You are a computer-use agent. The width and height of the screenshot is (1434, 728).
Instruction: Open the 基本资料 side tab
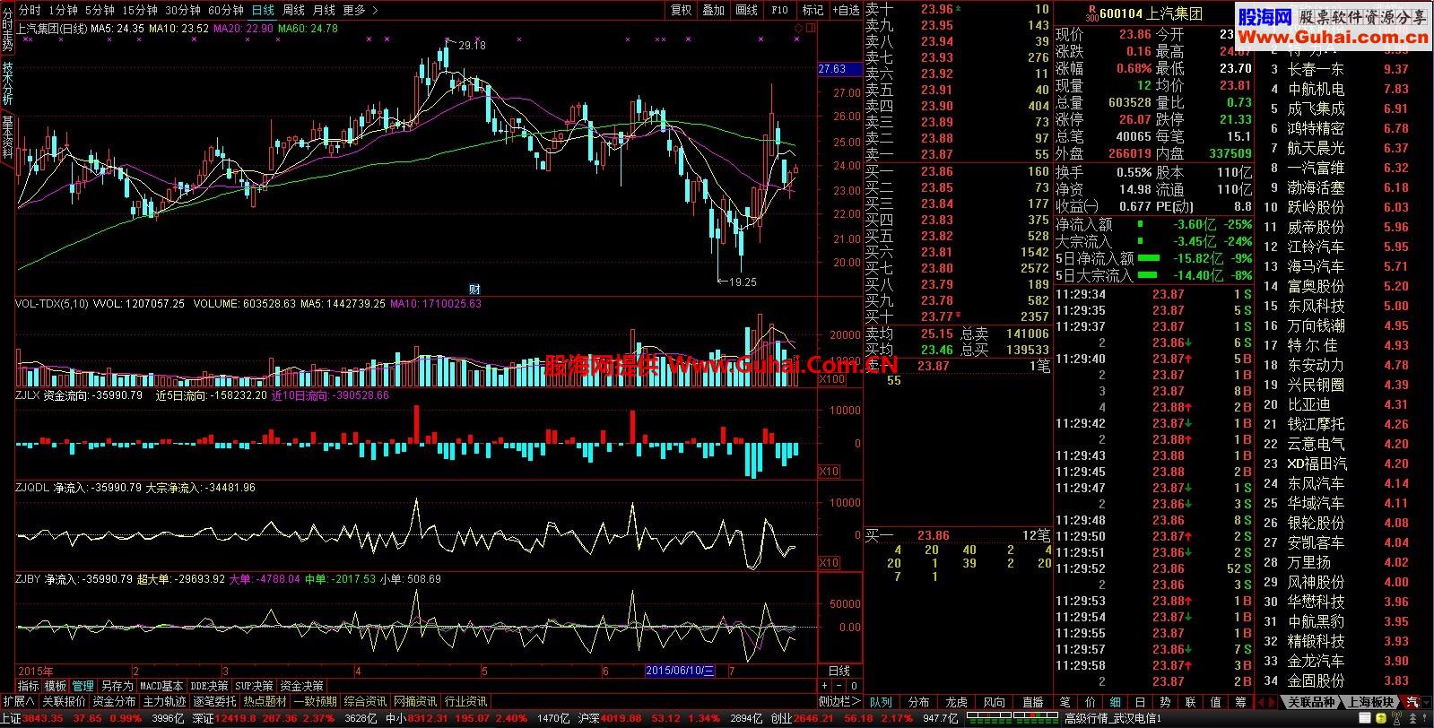tap(7, 137)
